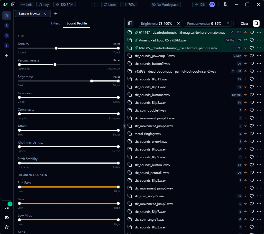The height and width of the screenshot is (234, 264).
Task: Open the three-dot menu for sfx_sounds_button5.wav
Action: pyautogui.click(x=258, y=63)
